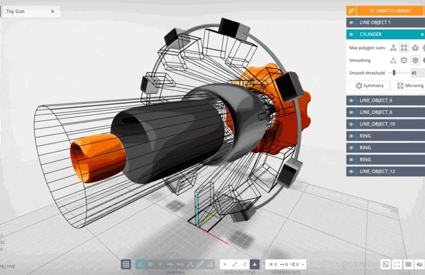Switch to object selection type
The height and width of the screenshot is (275, 425).
point(254,264)
